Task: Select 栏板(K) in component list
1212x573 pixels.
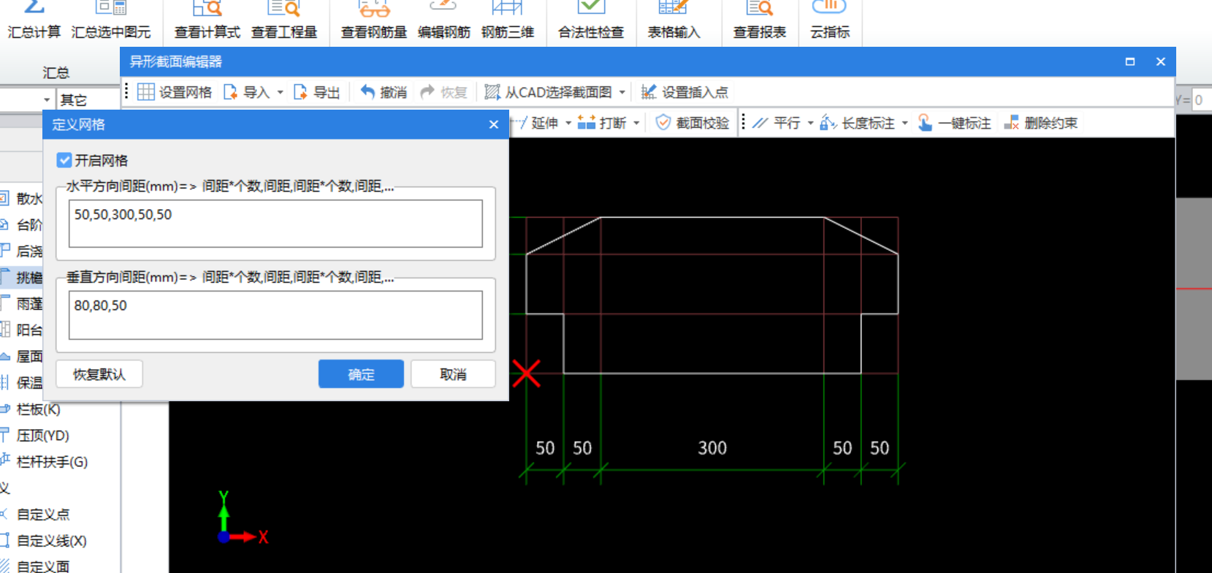Action: pos(31,409)
